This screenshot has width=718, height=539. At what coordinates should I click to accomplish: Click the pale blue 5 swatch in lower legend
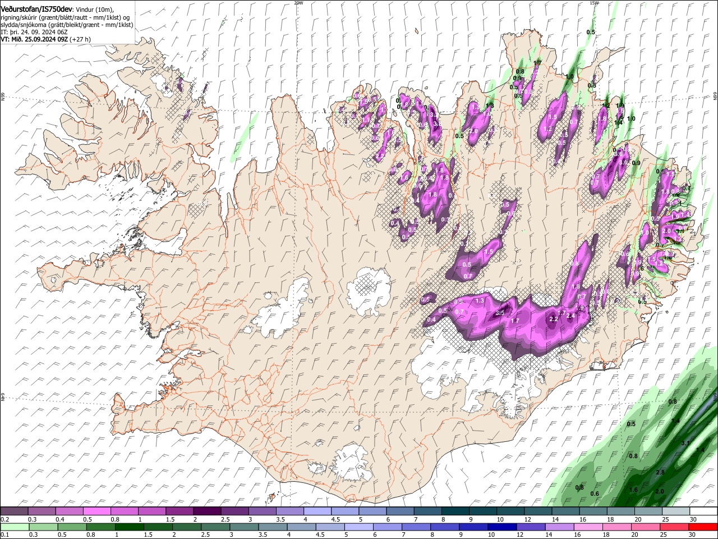(359, 527)
